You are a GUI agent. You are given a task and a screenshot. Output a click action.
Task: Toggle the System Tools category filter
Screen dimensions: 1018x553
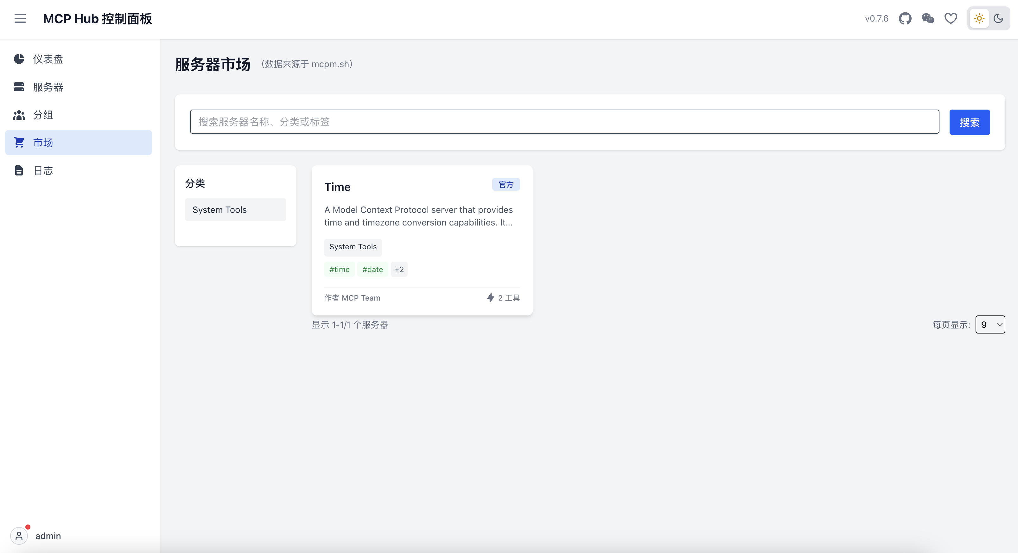click(x=236, y=210)
